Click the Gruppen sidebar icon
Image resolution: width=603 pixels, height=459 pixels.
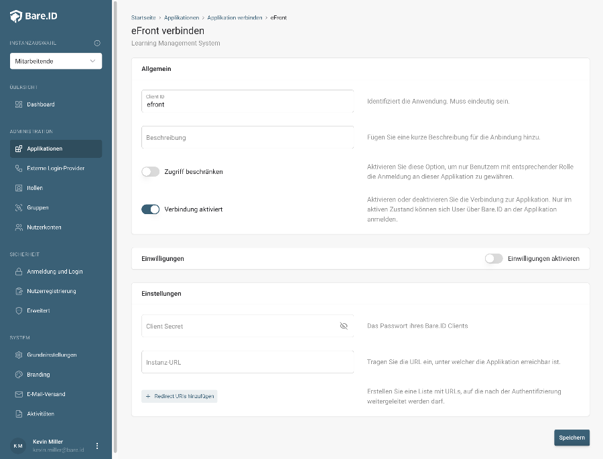[x=19, y=207]
